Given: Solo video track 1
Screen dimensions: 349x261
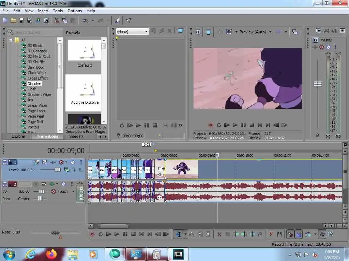Looking at the screenshot, I should pos(81,162).
